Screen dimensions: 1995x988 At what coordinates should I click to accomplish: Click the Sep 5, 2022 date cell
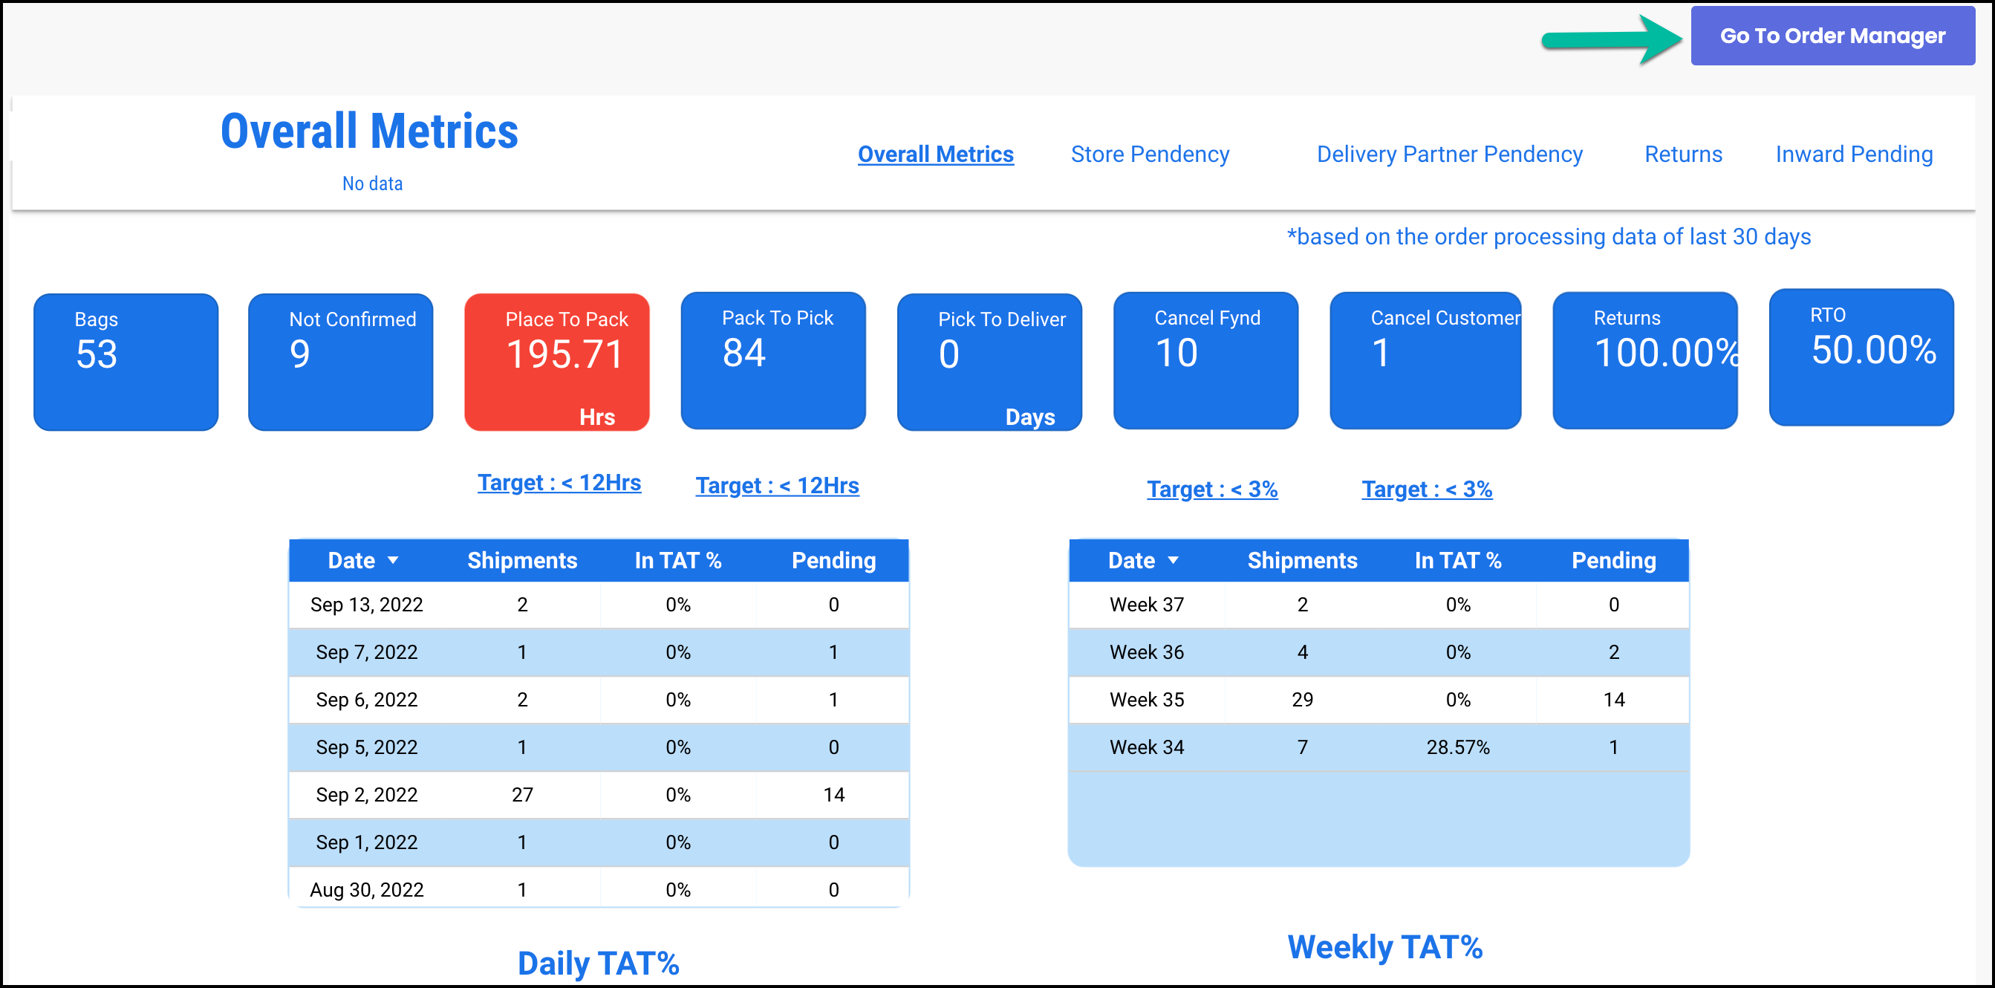click(366, 747)
